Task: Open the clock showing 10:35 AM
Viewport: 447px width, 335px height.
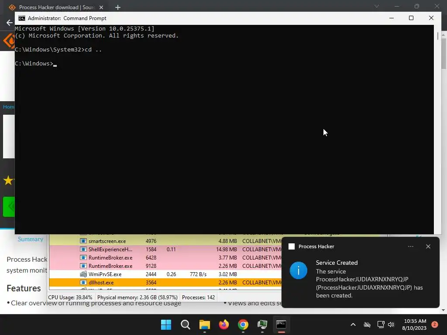Action: [414, 325]
